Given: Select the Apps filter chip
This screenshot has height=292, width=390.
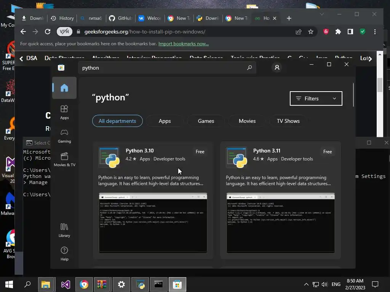Looking at the screenshot, I should (165, 121).
